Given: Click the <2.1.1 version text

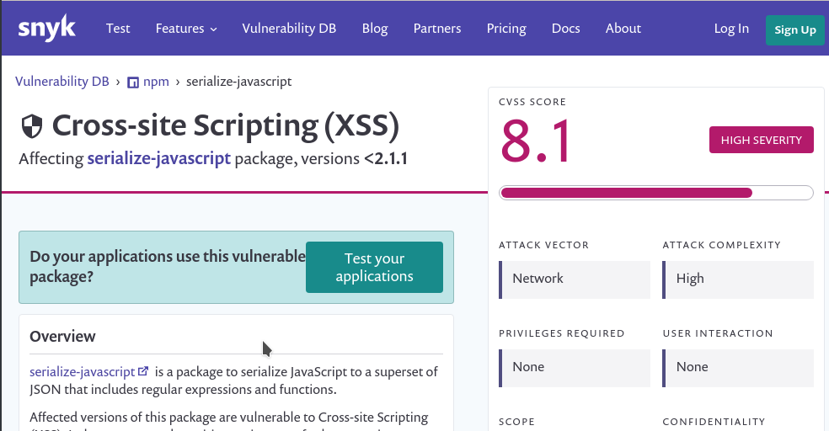Looking at the screenshot, I should pyautogui.click(x=385, y=158).
